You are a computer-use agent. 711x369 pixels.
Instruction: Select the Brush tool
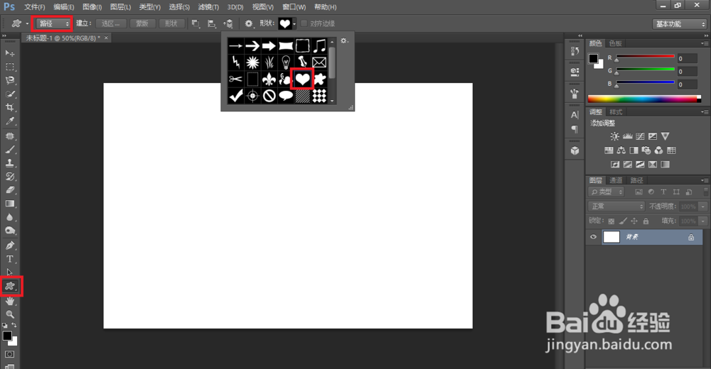tap(9, 150)
